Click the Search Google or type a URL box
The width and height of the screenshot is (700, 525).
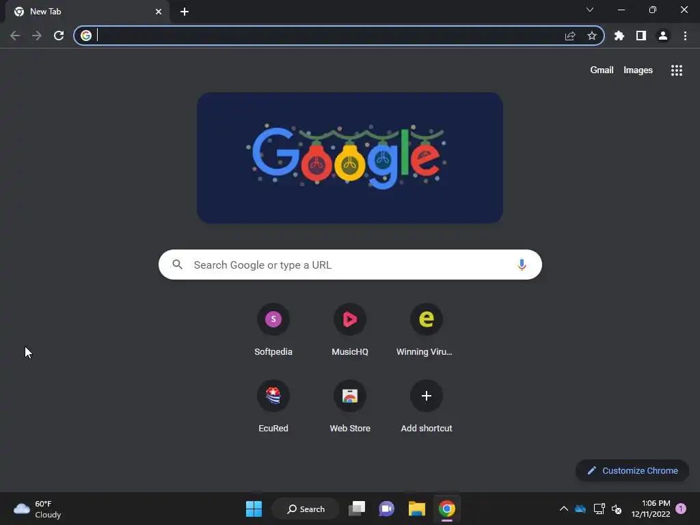[x=350, y=265]
